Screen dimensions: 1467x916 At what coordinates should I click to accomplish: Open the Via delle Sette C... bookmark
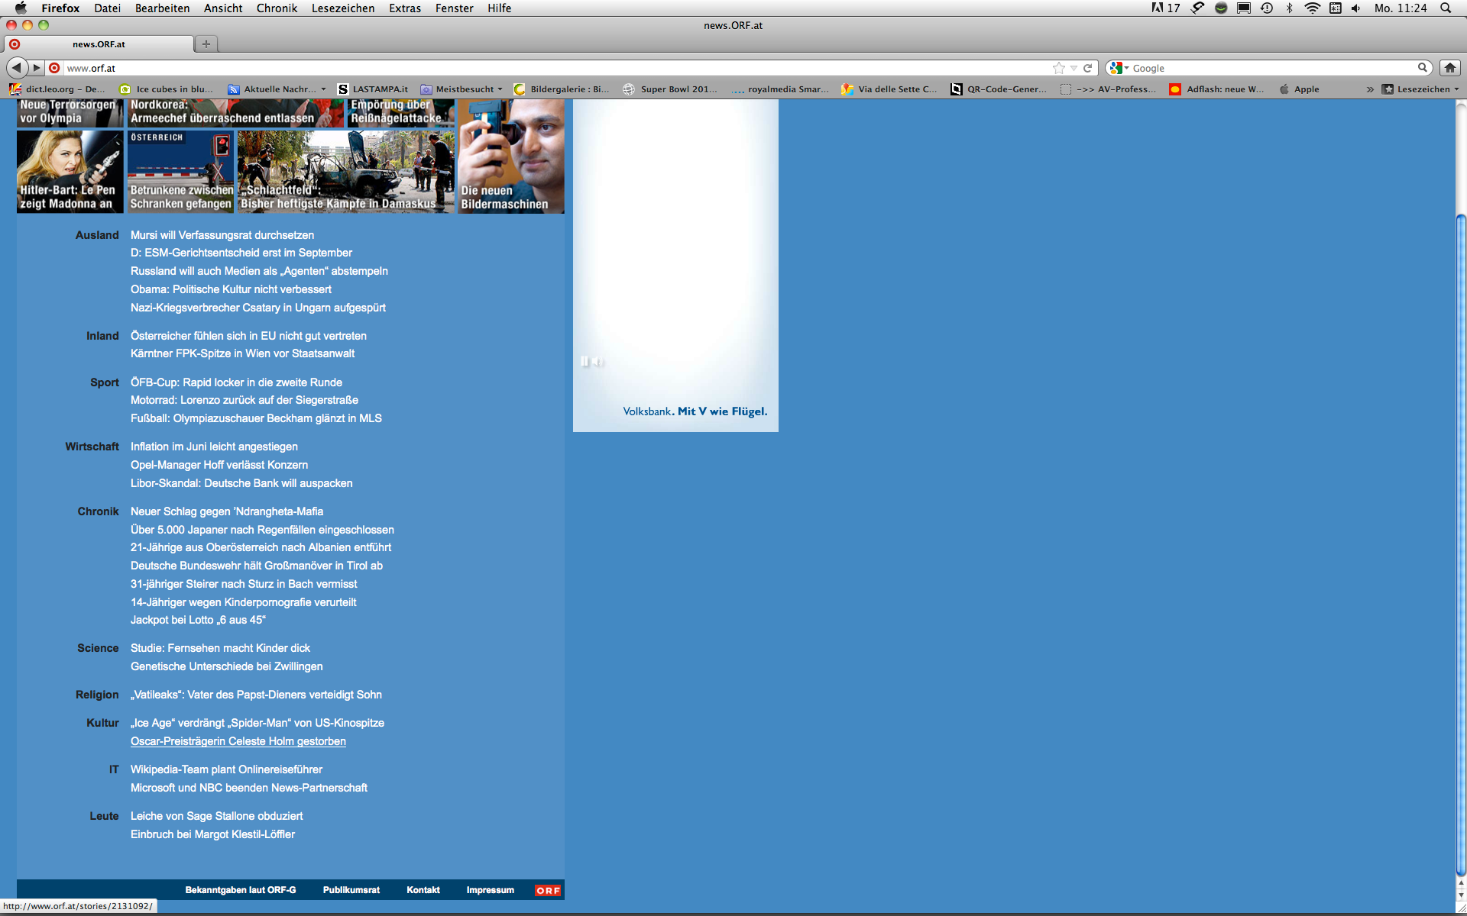pyautogui.click(x=889, y=89)
